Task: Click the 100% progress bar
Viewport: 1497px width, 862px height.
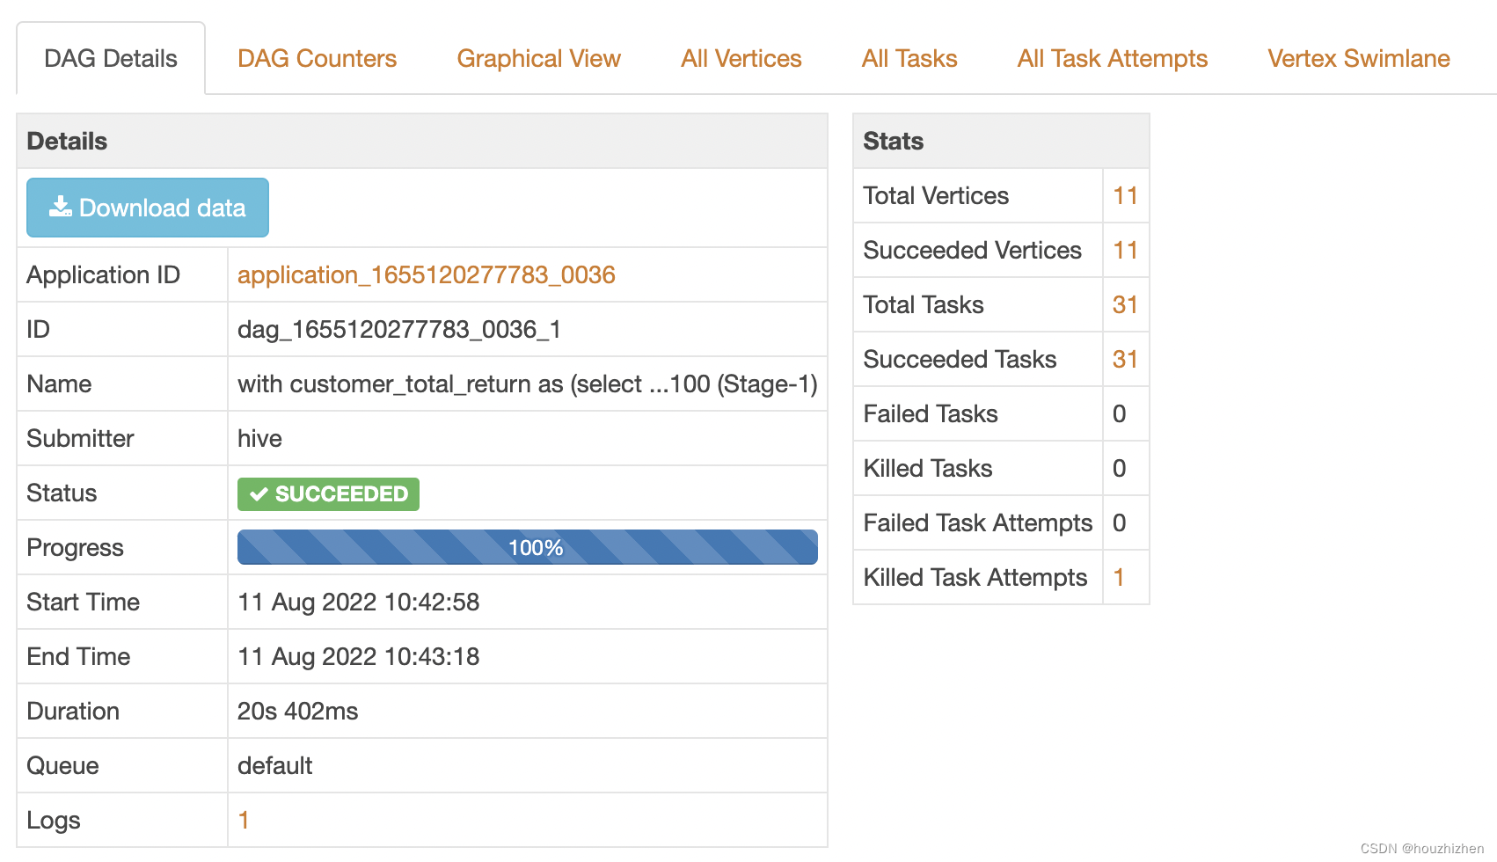Action: coord(527,547)
